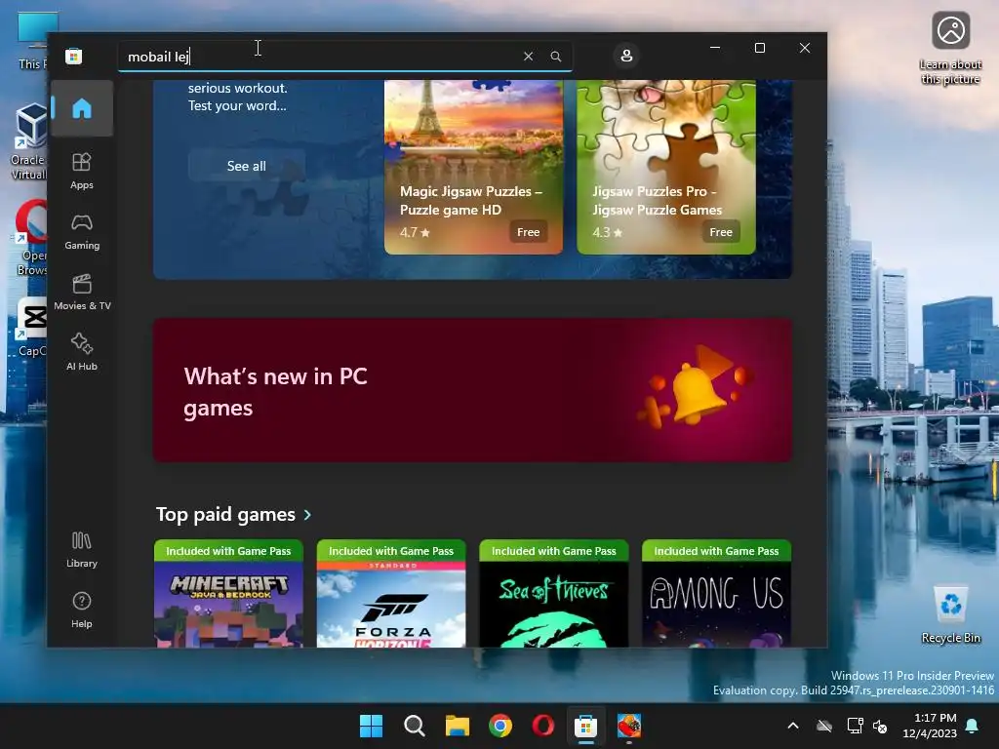Screen dimensions: 999x749
Task: Go to the Gaming section
Action: click(82, 231)
